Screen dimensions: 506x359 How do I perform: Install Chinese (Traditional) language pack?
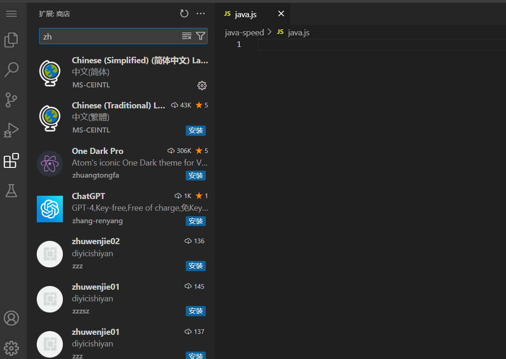pos(196,131)
